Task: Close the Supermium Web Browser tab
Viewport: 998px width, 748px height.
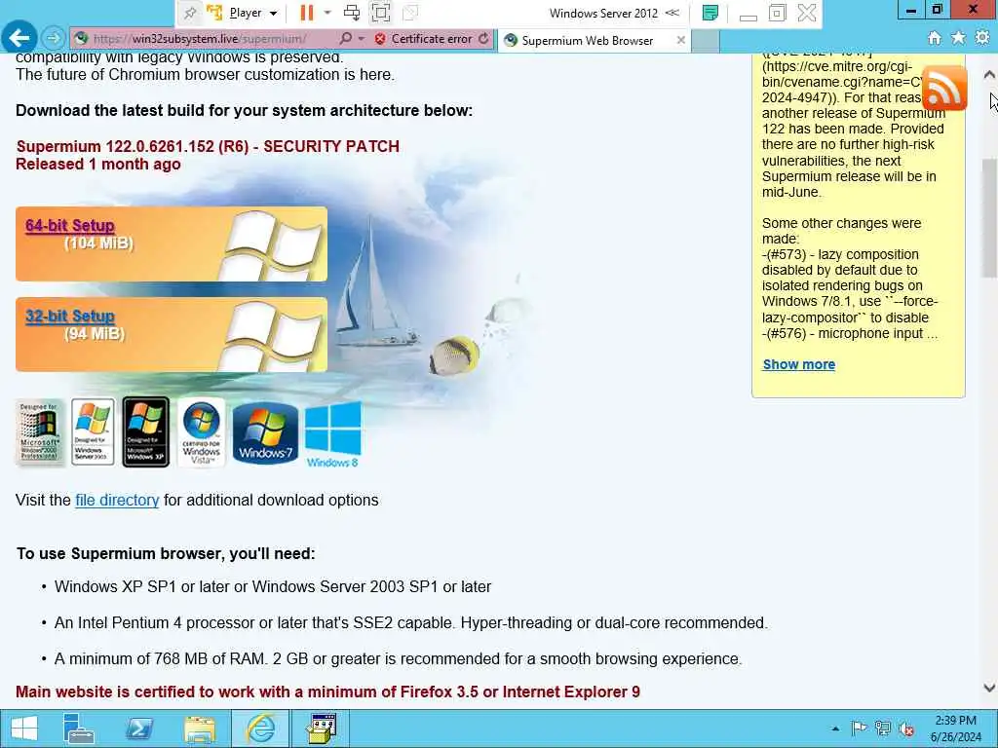Action: pyautogui.click(x=680, y=40)
